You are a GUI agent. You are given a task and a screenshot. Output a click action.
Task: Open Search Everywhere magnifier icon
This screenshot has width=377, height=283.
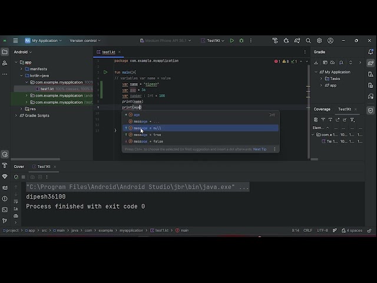[308, 41]
